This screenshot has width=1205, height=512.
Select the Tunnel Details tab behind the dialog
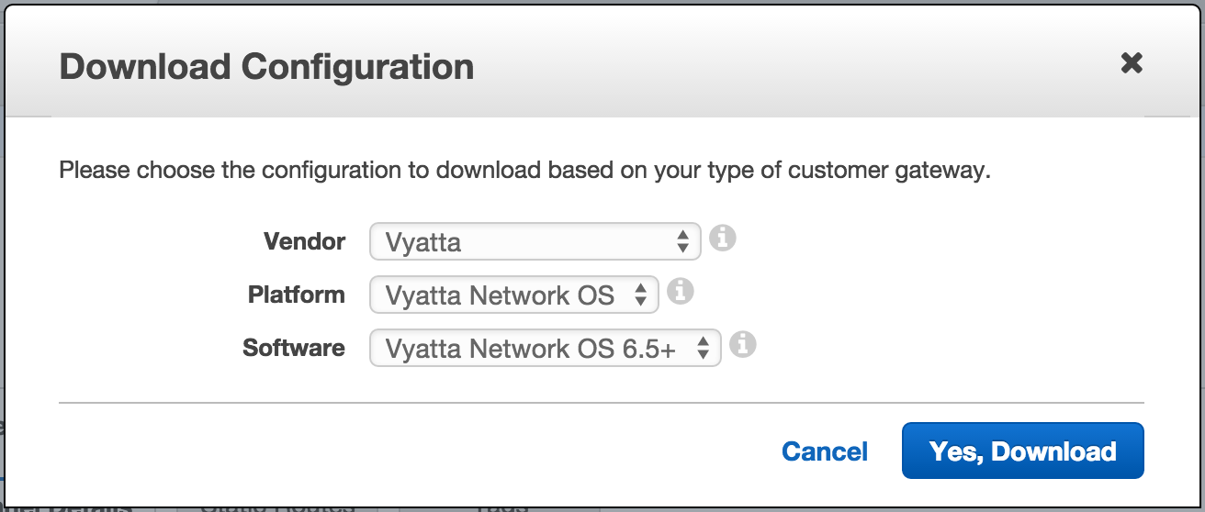[73, 506]
